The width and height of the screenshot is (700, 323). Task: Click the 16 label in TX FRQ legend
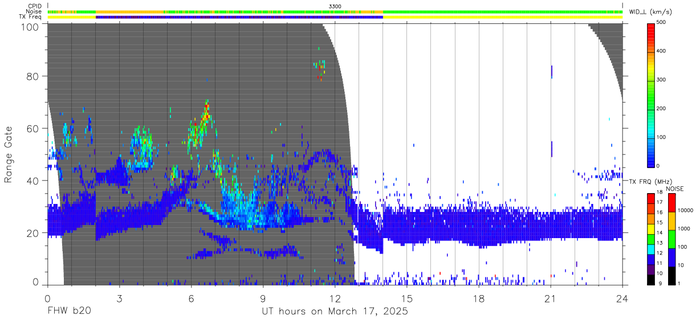(660, 212)
